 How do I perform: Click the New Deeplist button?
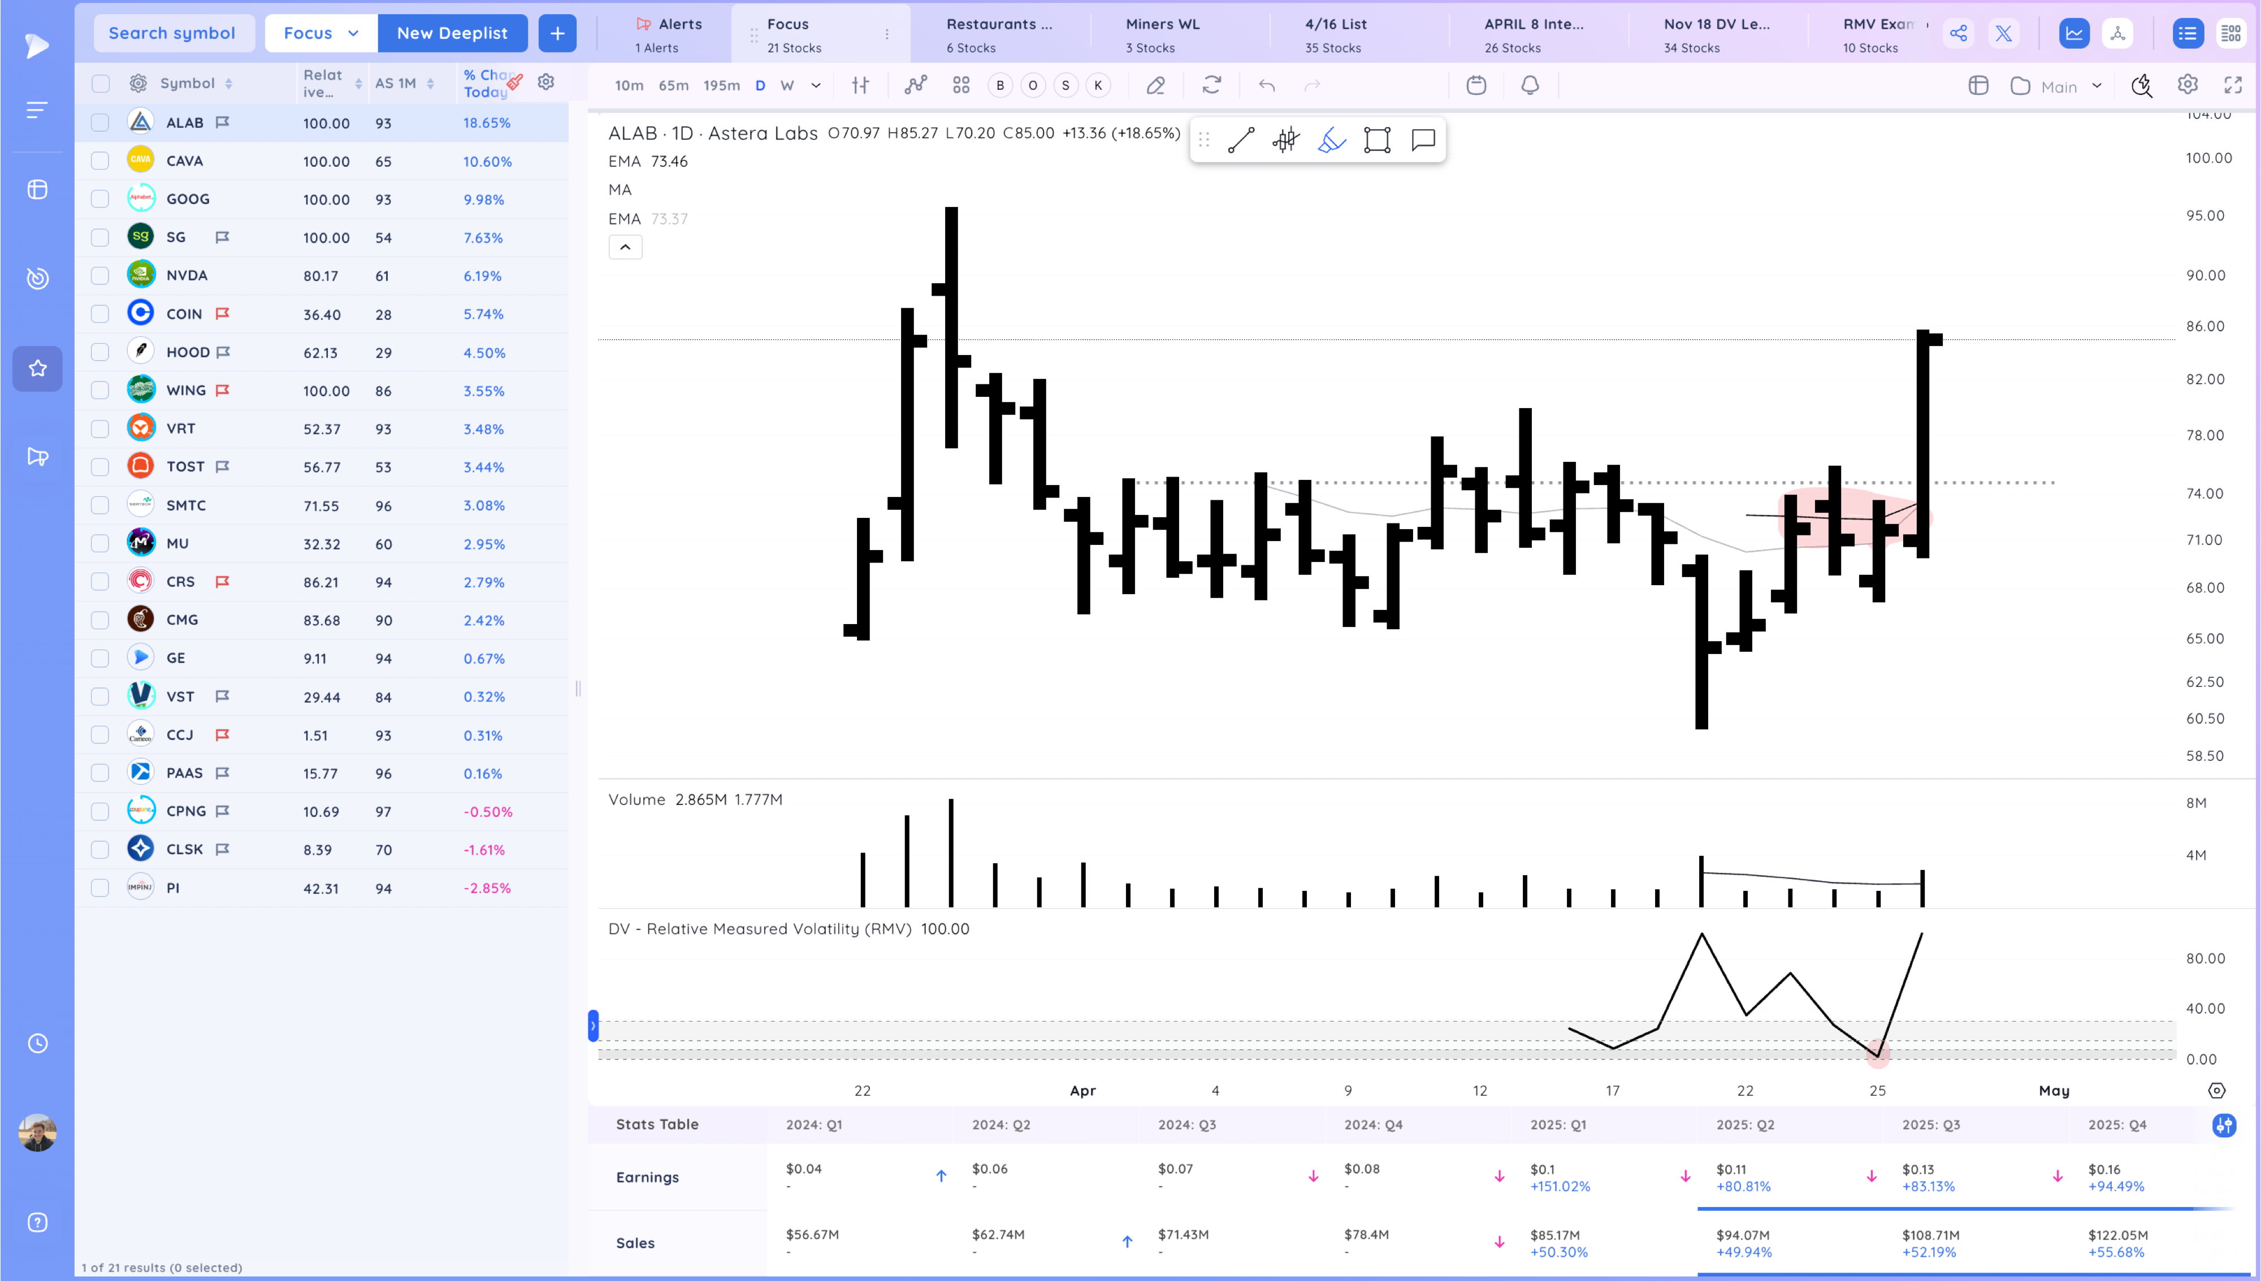coord(452,33)
